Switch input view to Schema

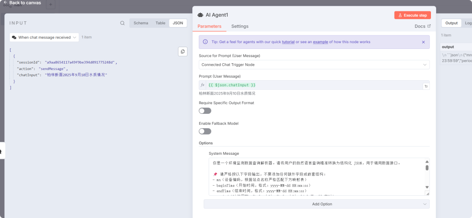click(141, 23)
